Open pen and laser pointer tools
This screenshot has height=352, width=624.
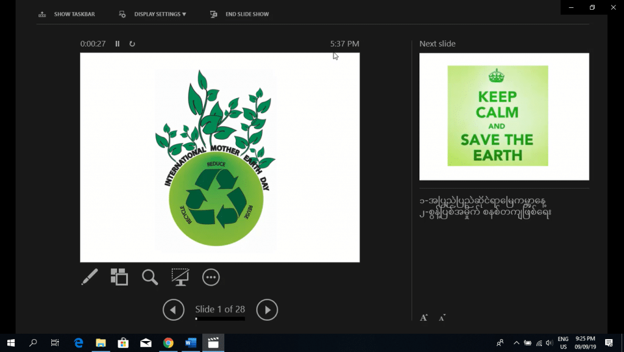click(x=90, y=277)
